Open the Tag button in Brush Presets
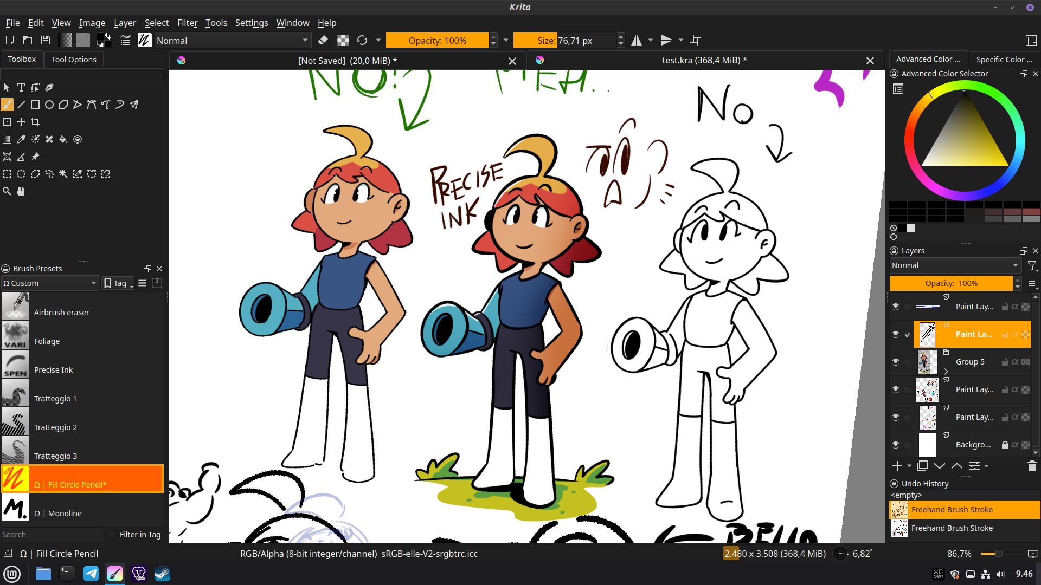The width and height of the screenshot is (1041, 585). pyautogui.click(x=118, y=283)
